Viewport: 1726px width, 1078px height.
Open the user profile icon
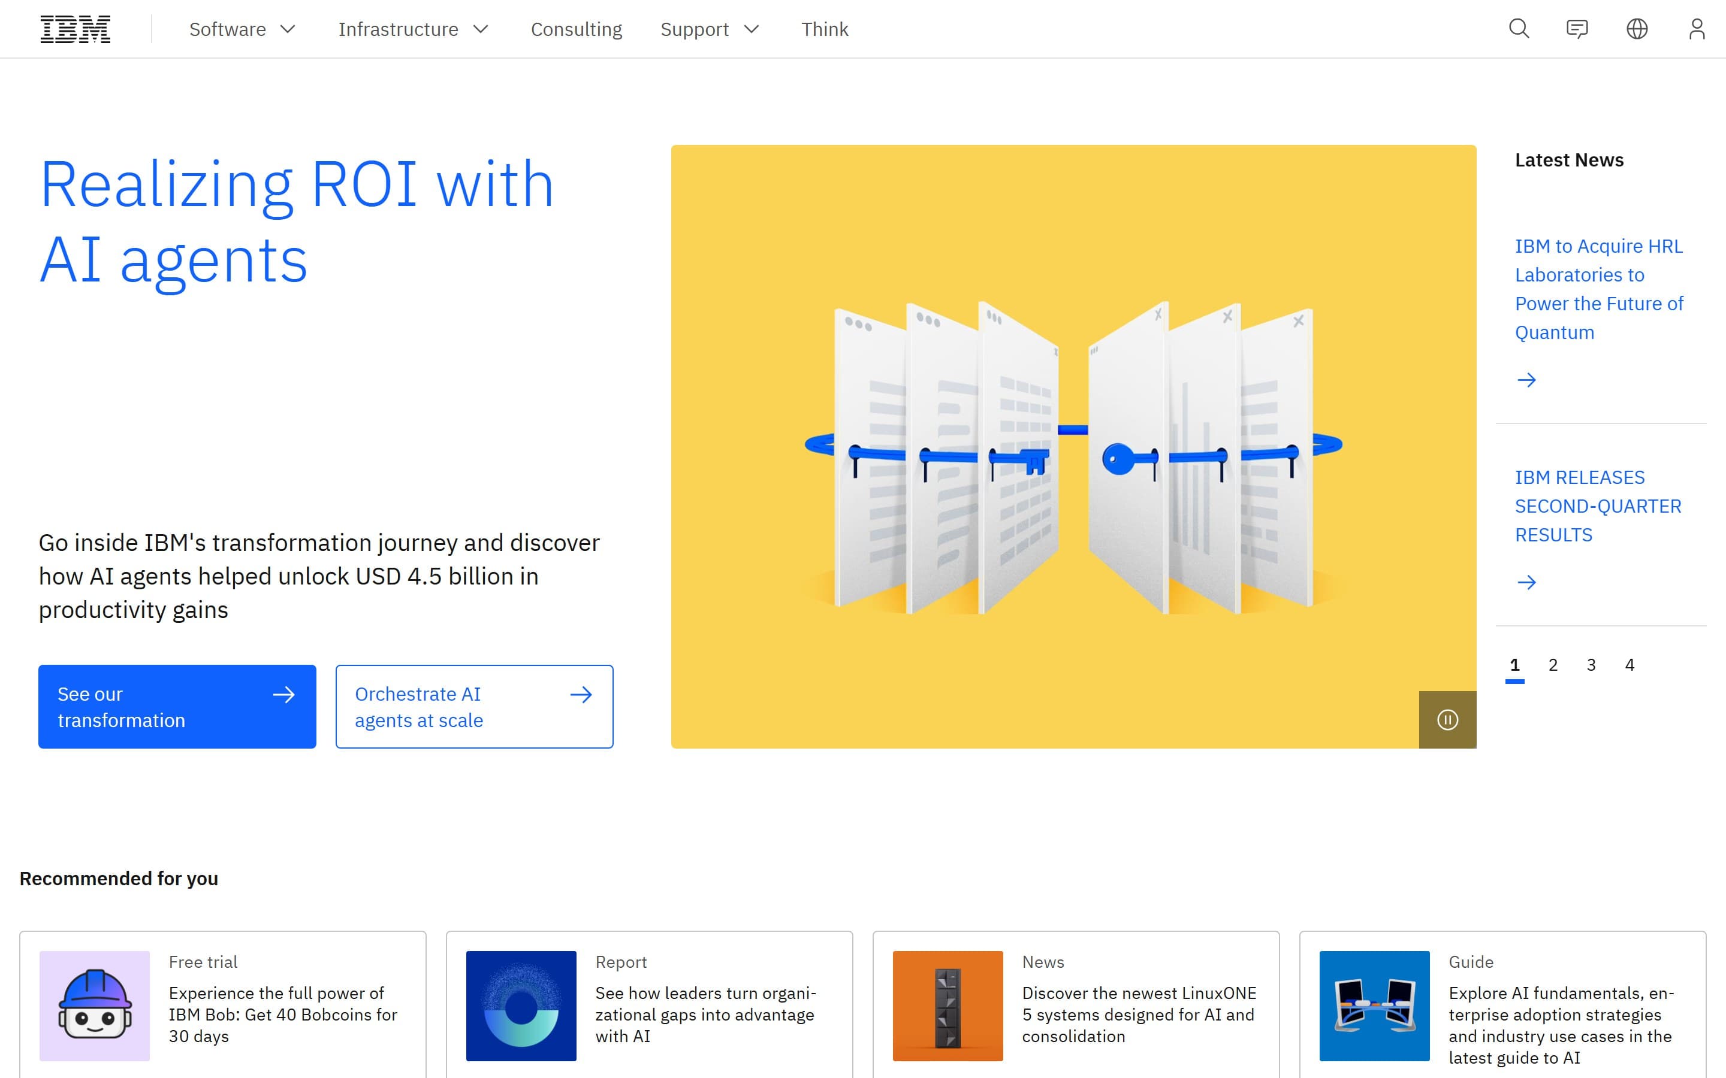(1697, 29)
